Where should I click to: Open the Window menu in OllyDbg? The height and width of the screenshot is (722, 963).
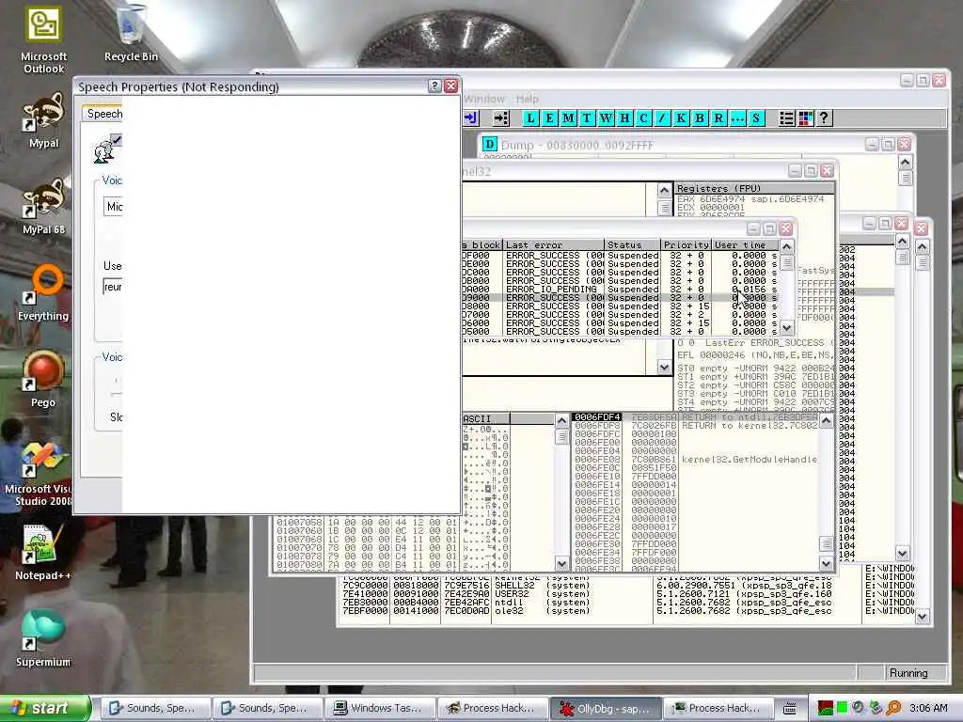pos(484,99)
